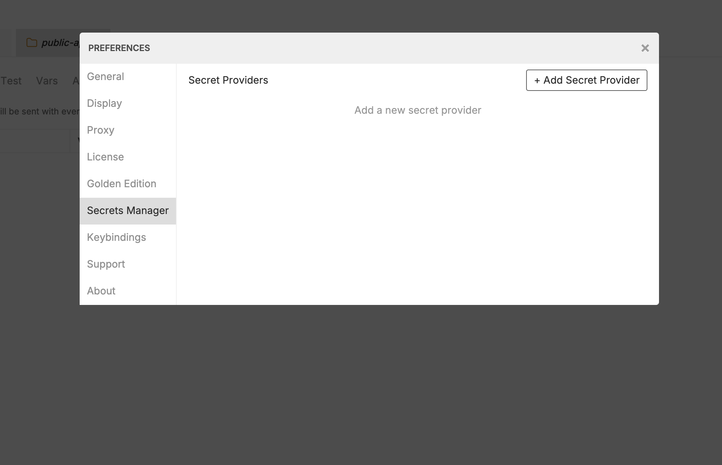Click the partially visible A tab
The height and width of the screenshot is (465, 722).
click(x=76, y=81)
